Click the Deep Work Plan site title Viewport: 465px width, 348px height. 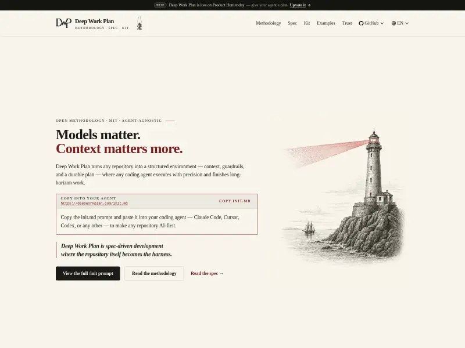pyautogui.click(x=94, y=21)
